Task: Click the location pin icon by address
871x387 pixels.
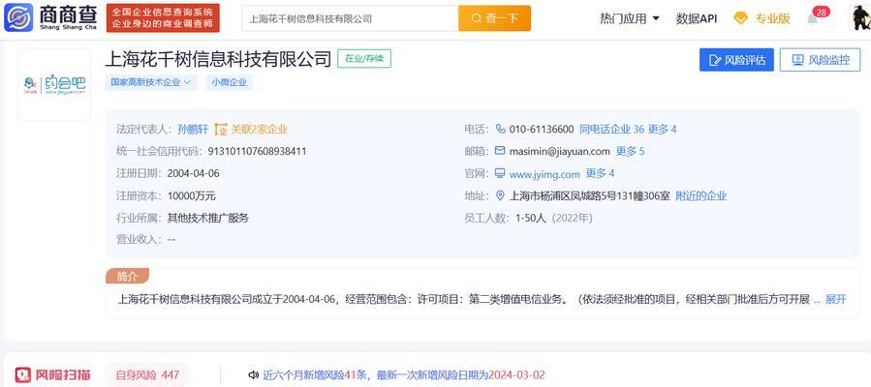Action: [x=500, y=195]
